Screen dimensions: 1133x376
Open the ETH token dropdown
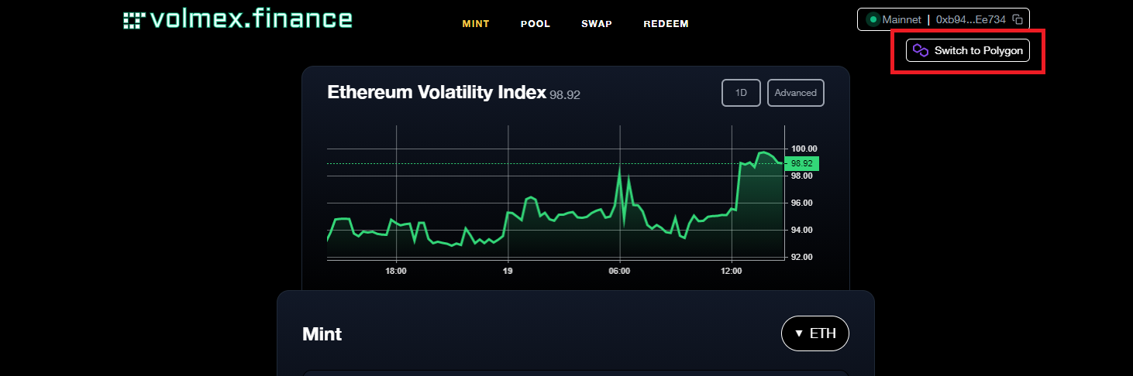point(815,333)
